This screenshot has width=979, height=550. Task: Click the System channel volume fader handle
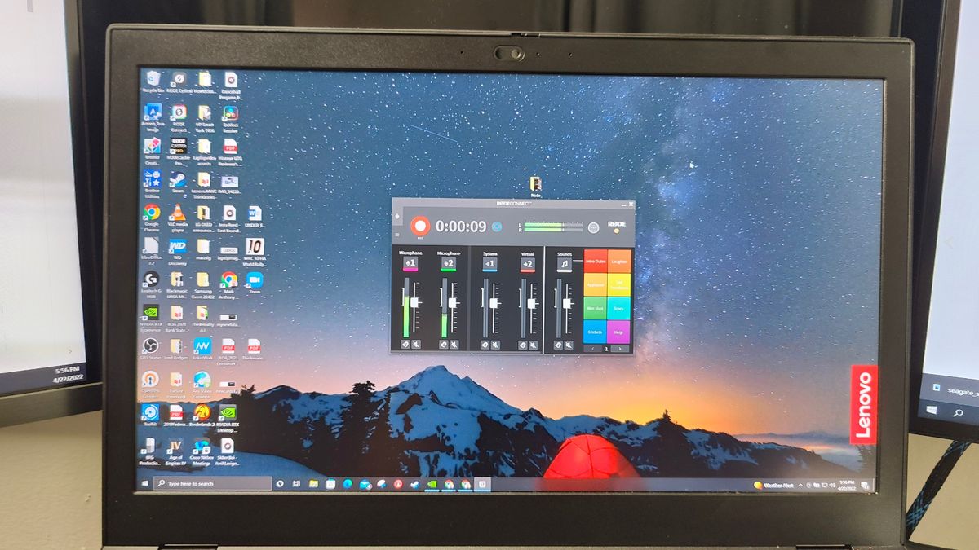tap(494, 303)
